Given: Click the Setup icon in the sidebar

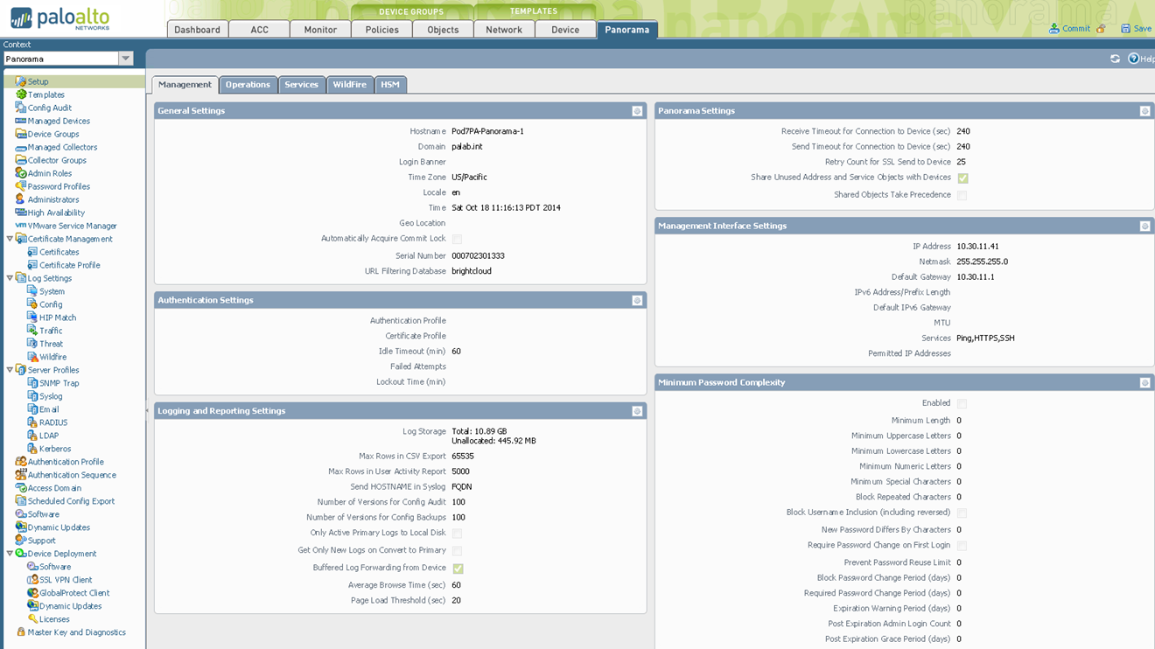Looking at the screenshot, I should (20, 81).
